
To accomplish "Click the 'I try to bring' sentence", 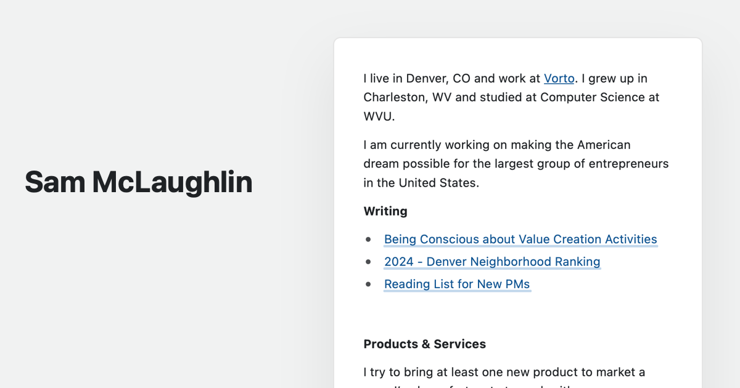I will click(401, 373).
